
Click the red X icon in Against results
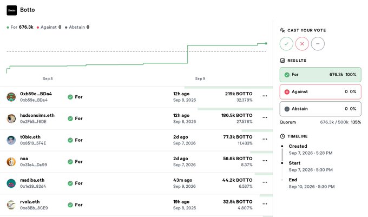click(287, 92)
